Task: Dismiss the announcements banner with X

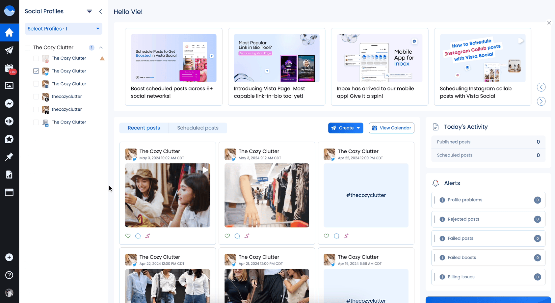Action: (x=549, y=23)
